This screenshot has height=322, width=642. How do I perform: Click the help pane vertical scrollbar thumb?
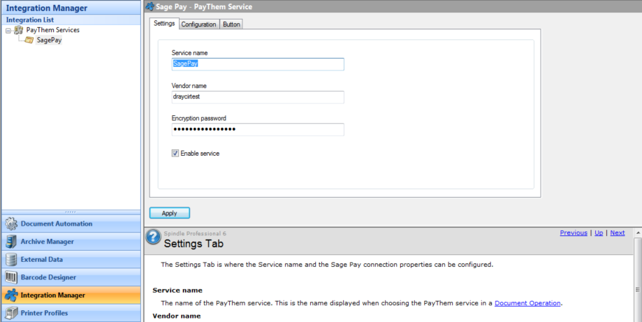tap(638, 289)
